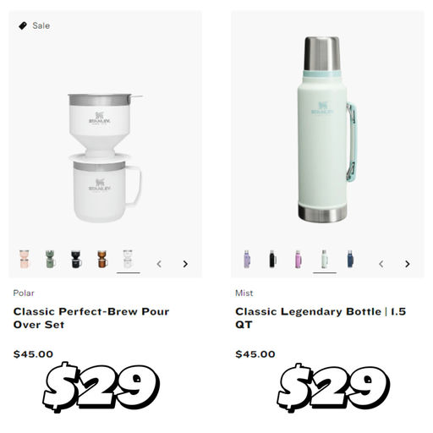433x433 pixels.
Task: Select the black bottle color thumbnail
Action: pos(272,259)
